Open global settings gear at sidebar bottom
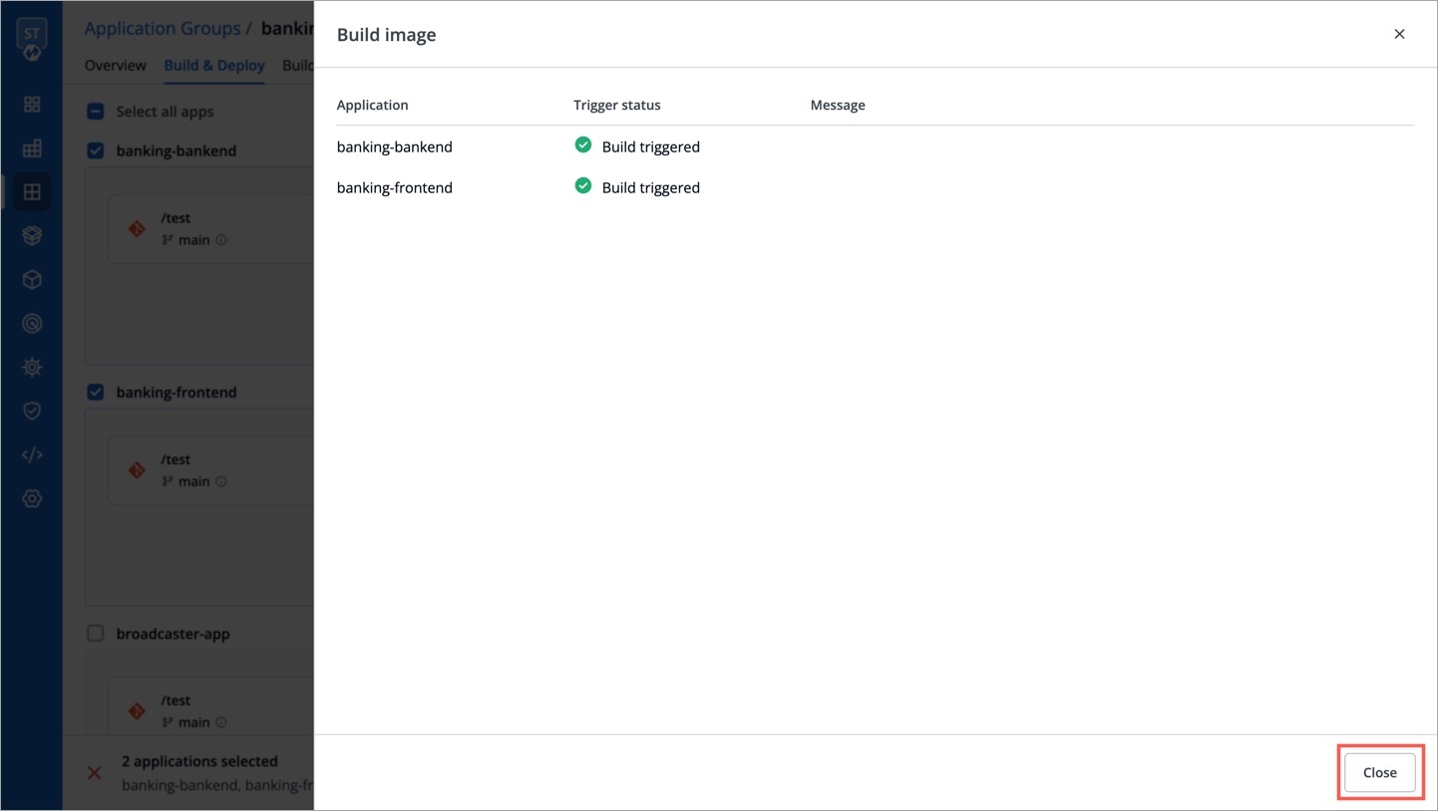 32,498
